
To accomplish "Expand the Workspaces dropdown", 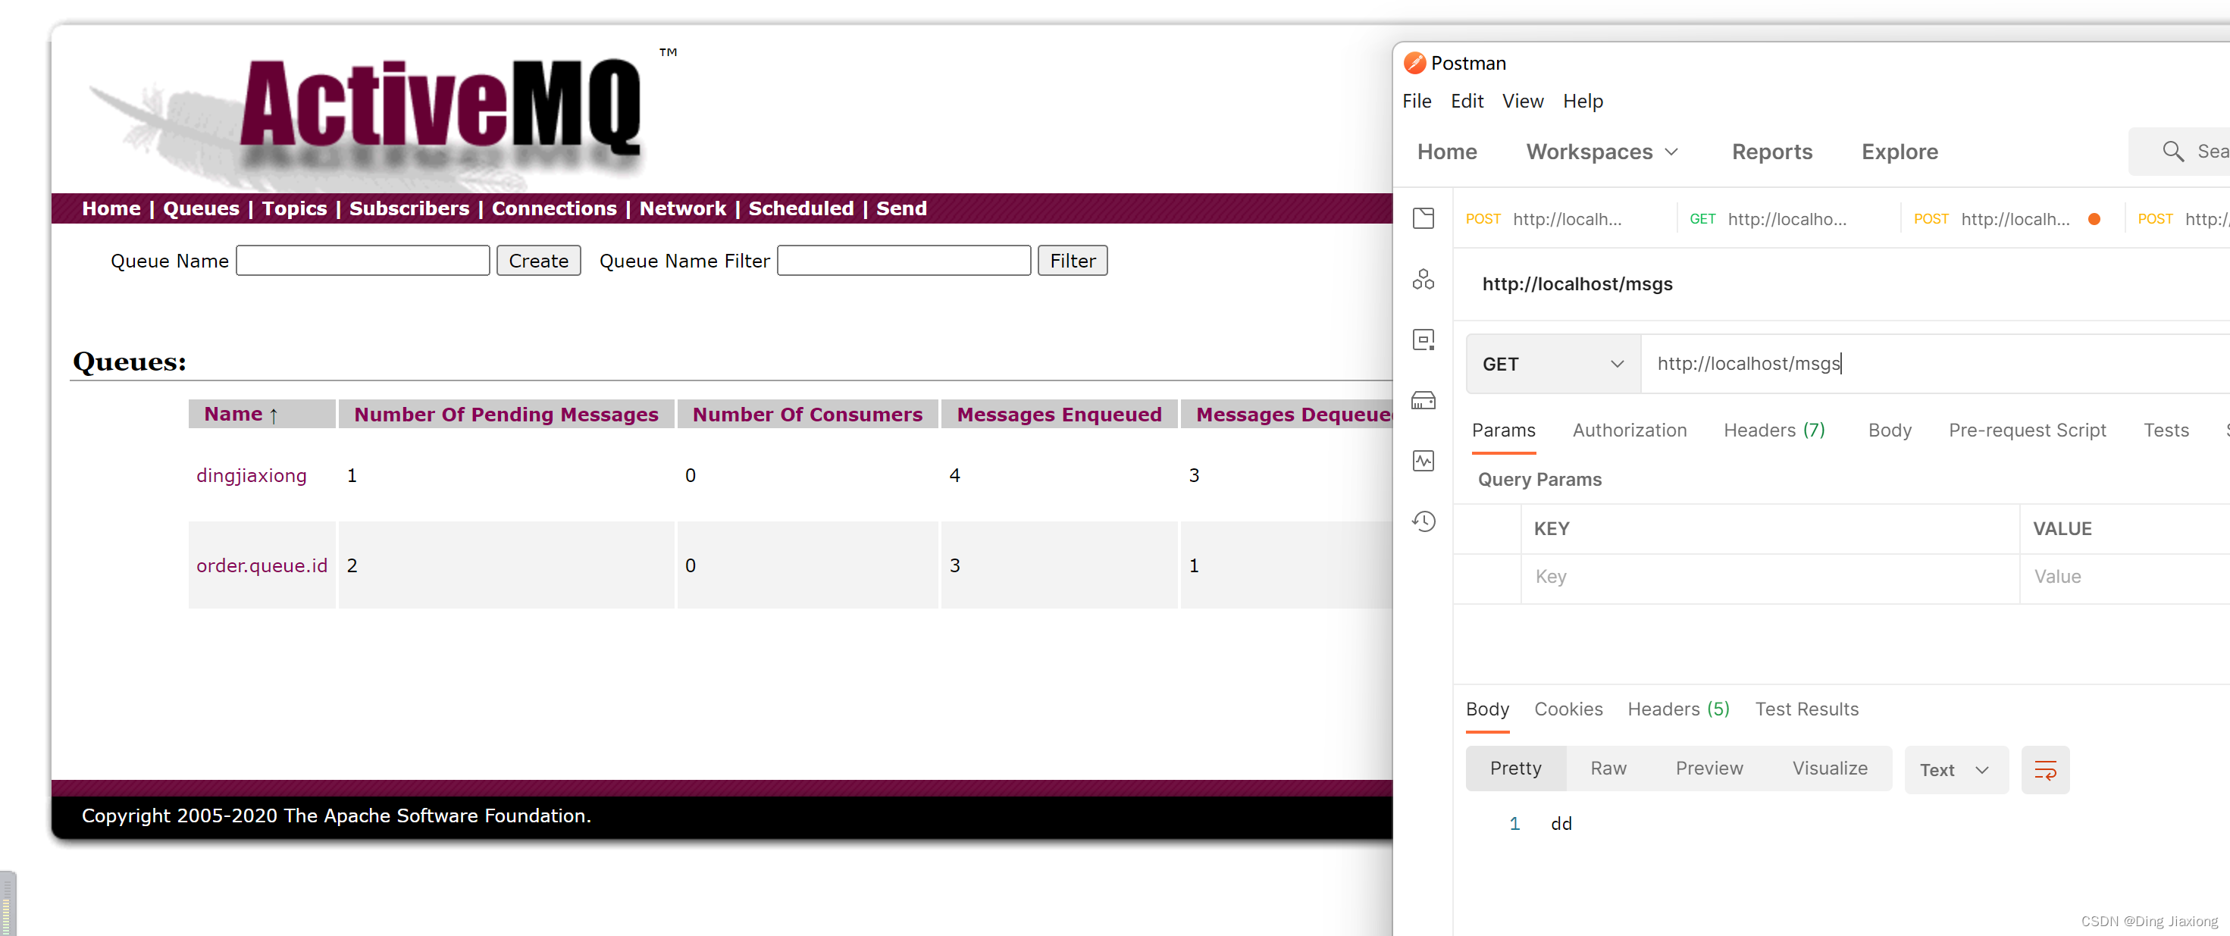I will (1602, 152).
